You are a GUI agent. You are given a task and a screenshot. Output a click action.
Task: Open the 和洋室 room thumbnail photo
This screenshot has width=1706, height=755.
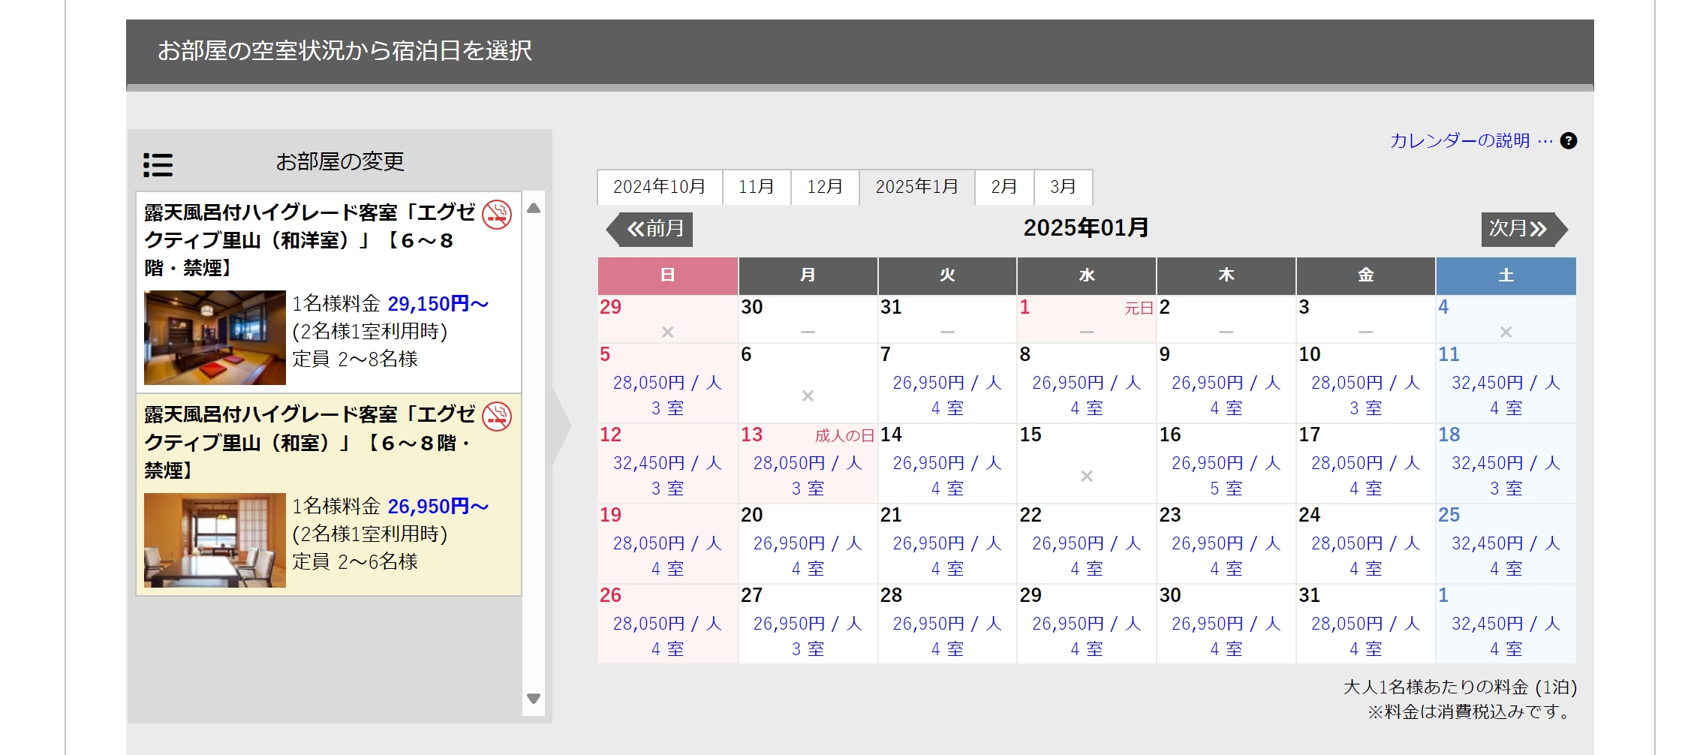coord(215,338)
